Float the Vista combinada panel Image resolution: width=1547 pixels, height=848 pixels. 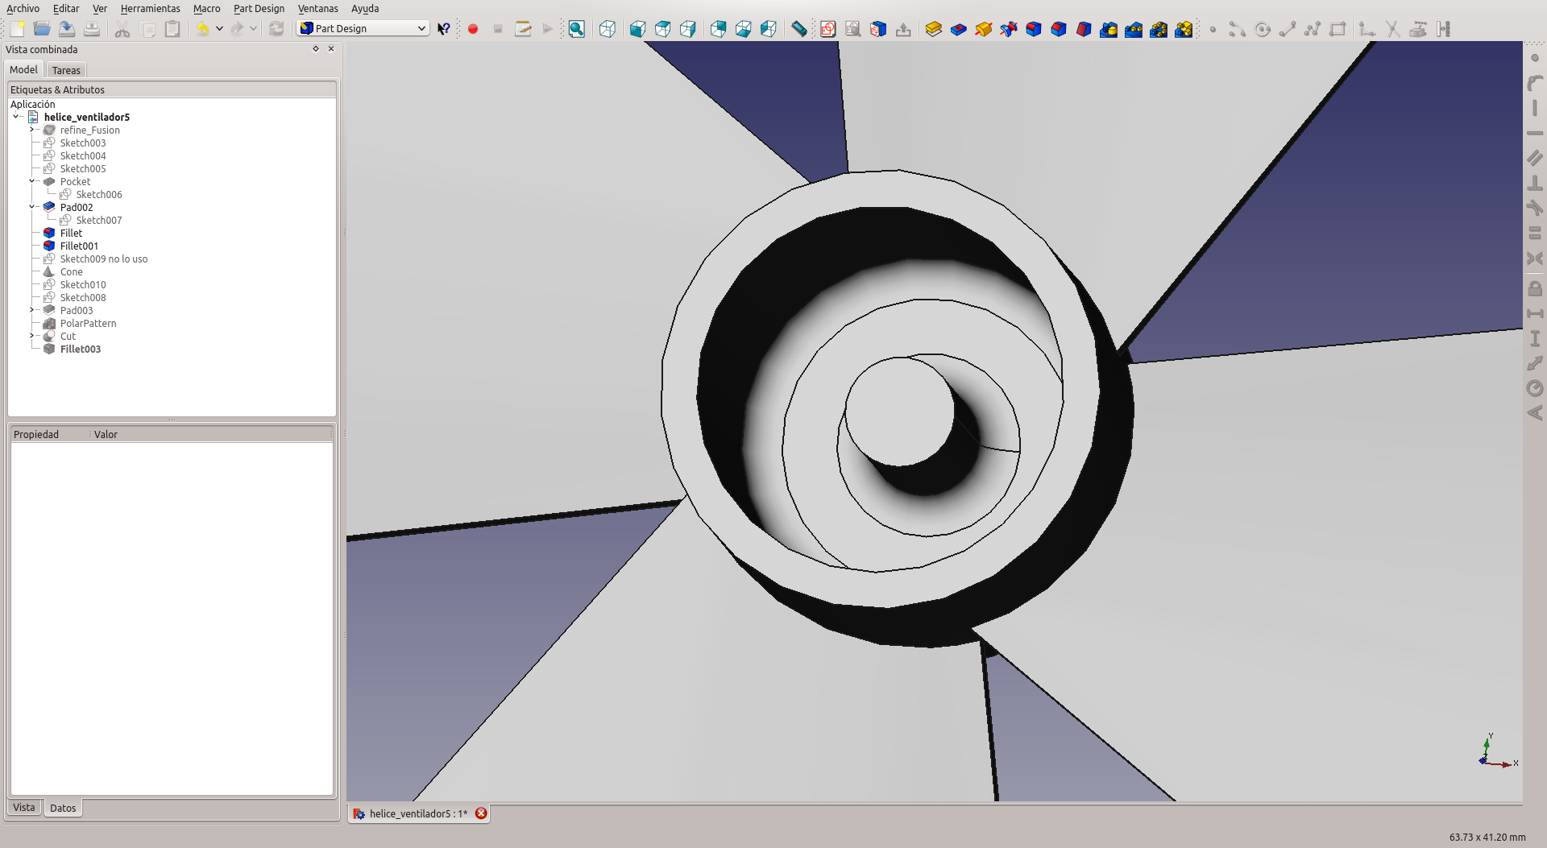click(316, 49)
